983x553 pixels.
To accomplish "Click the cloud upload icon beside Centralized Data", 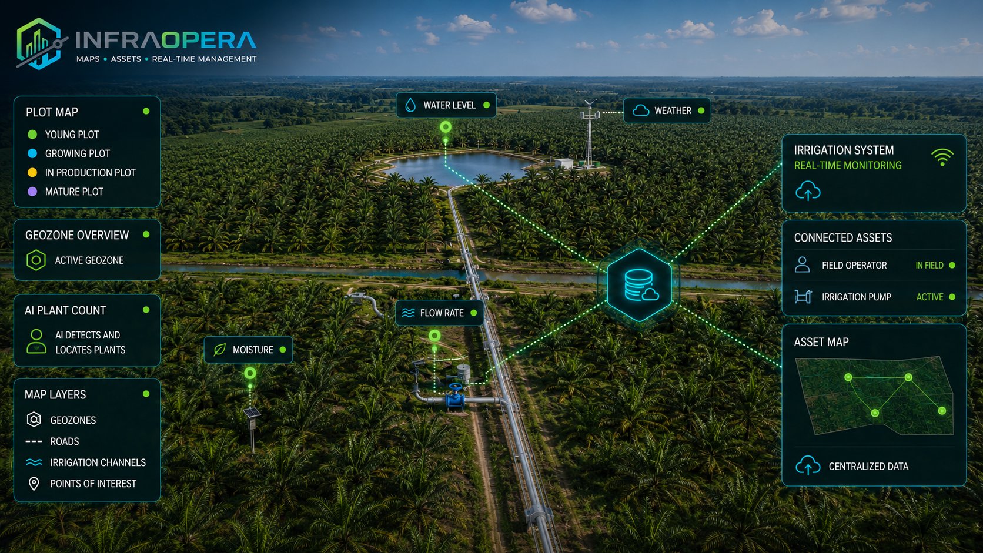I will pyautogui.click(x=808, y=465).
